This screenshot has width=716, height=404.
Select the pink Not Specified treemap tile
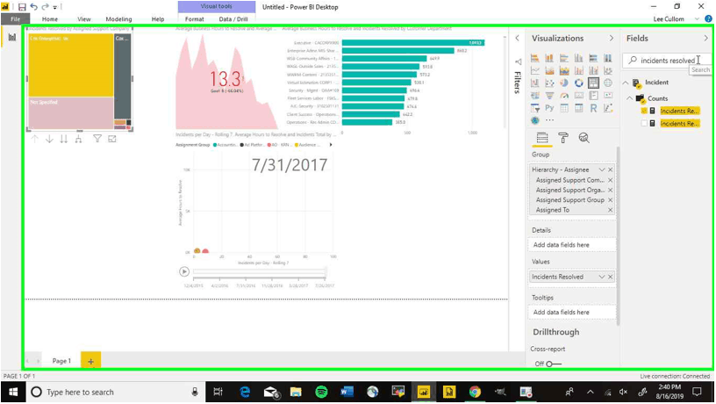(71, 113)
